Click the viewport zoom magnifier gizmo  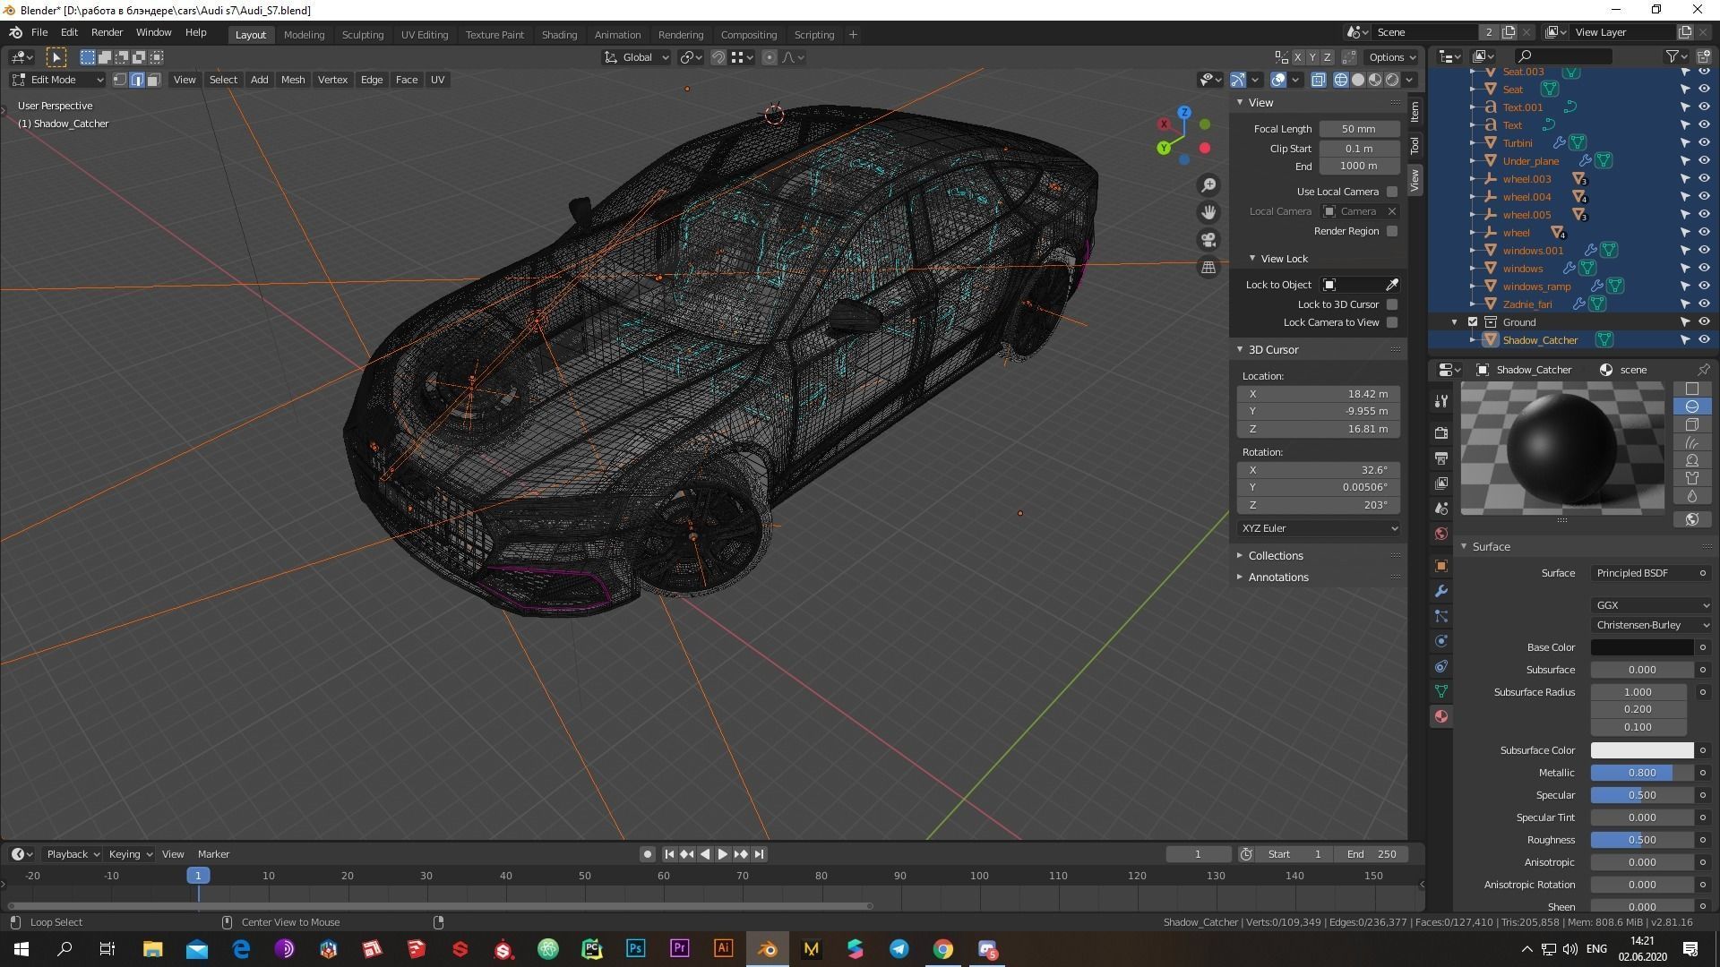coord(1208,185)
